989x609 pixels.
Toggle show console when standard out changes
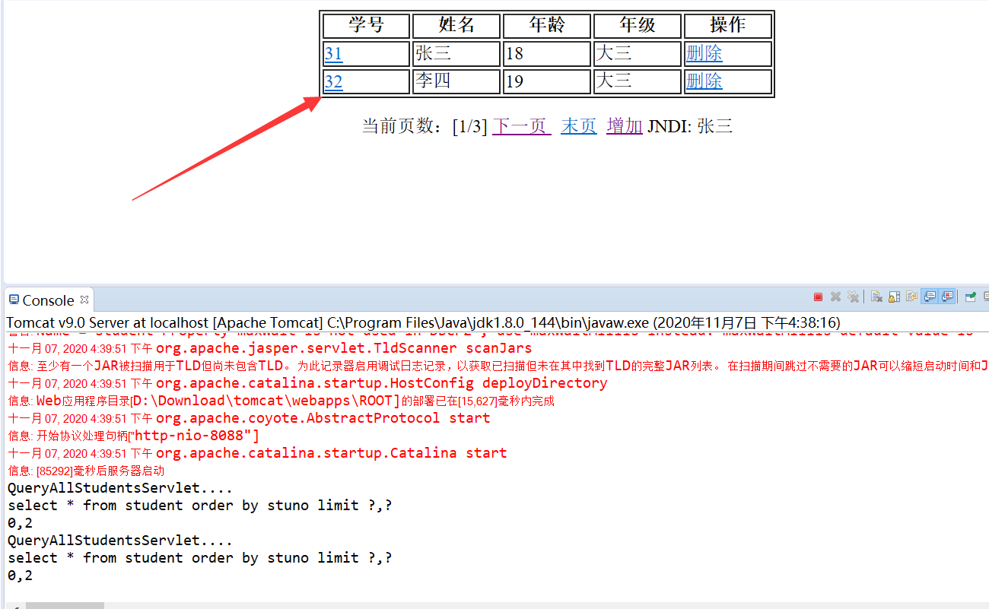(x=930, y=297)
